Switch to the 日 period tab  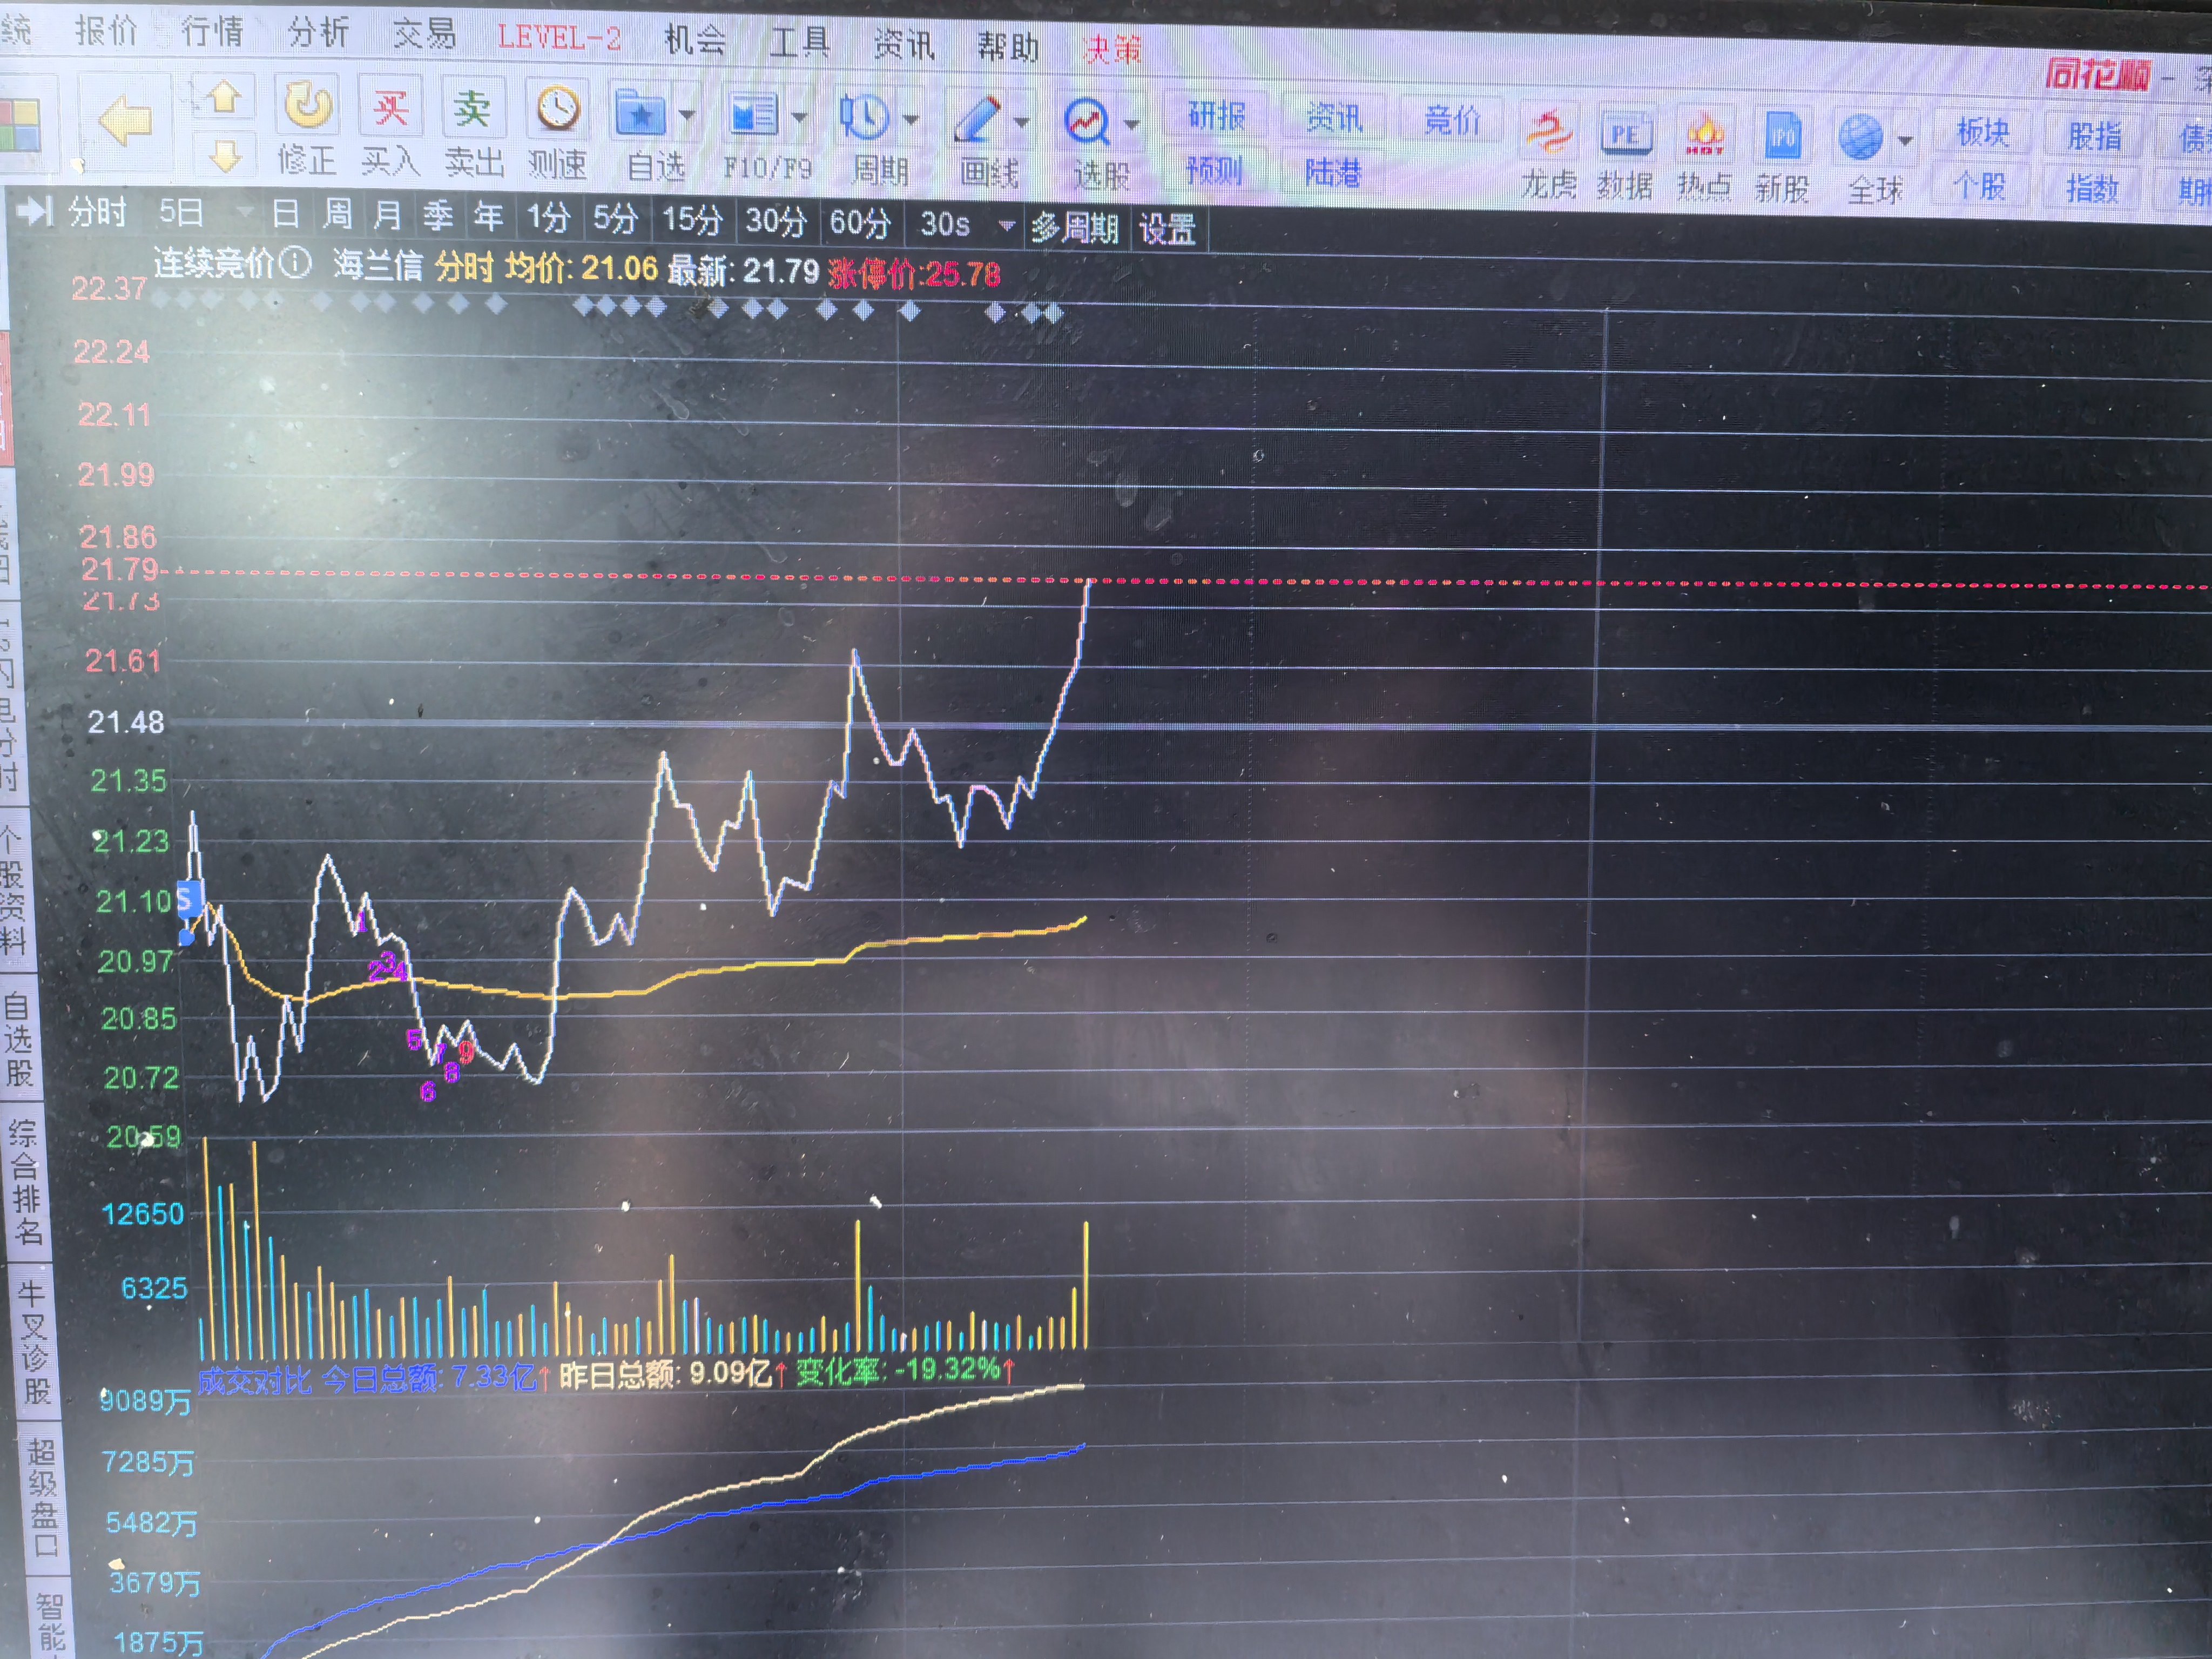(285, 213)
